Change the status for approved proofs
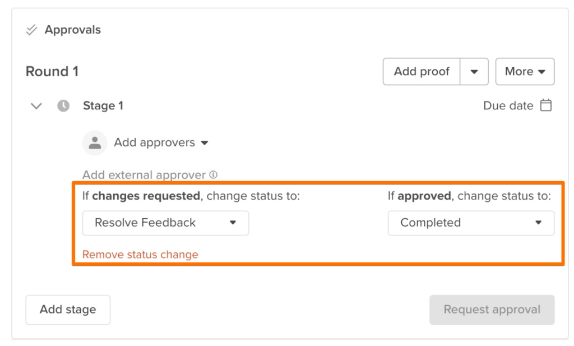This screenshot has height=346, width=574. 471,223
